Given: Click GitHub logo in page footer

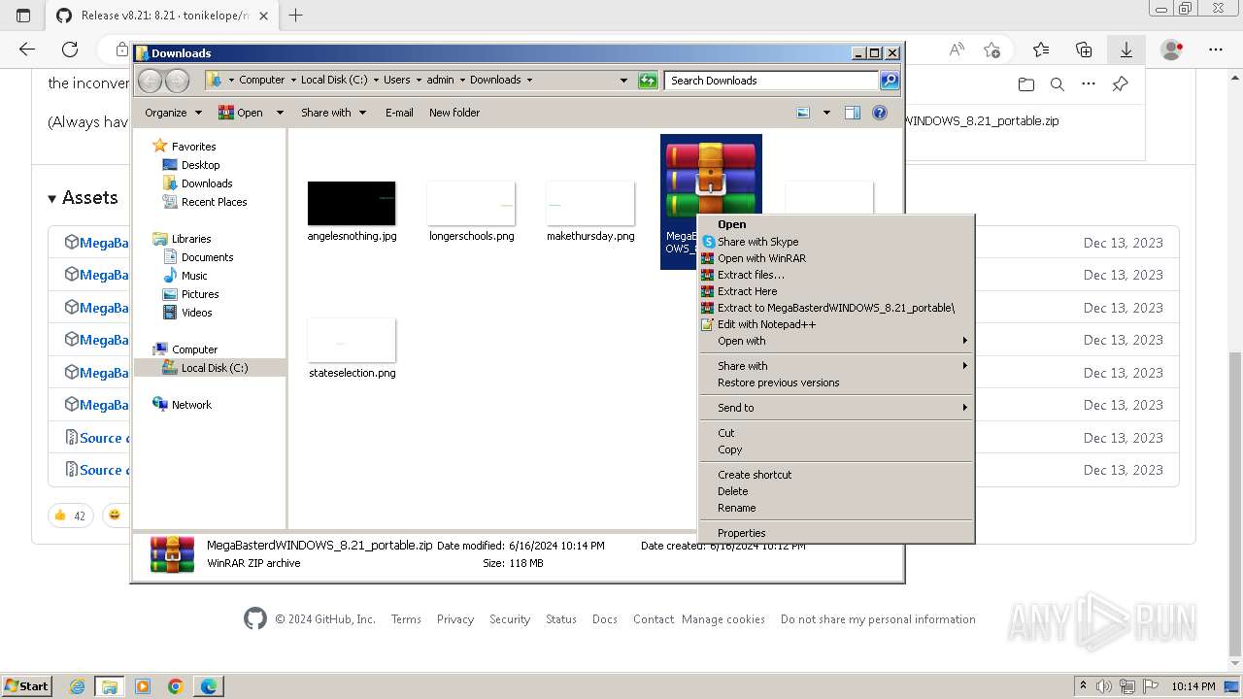Looking at the screenshot, I should coord(255,619).
